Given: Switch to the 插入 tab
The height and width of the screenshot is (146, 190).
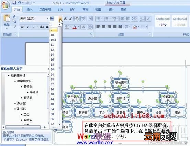Looking at the screenshot, I should [30, 10].
